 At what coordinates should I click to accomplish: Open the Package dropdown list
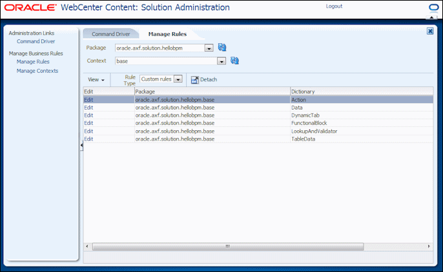pyautogui.click(x=209, y=48)
